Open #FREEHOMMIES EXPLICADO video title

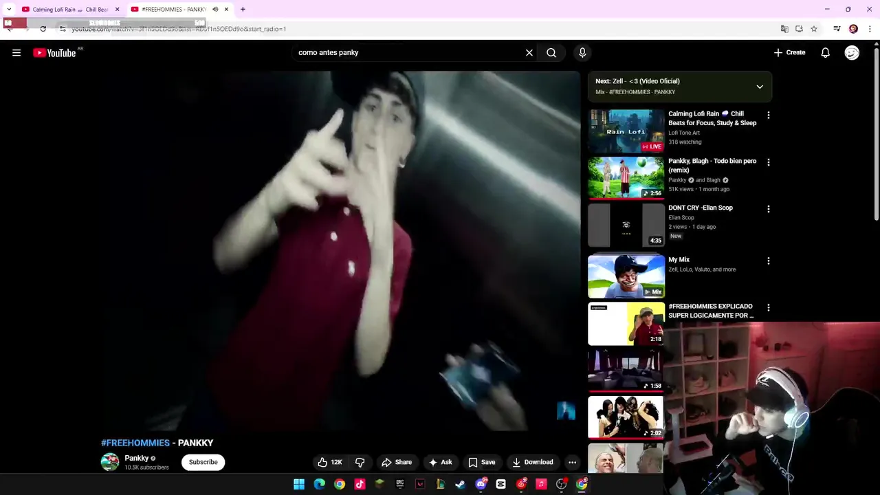[711, 311]
